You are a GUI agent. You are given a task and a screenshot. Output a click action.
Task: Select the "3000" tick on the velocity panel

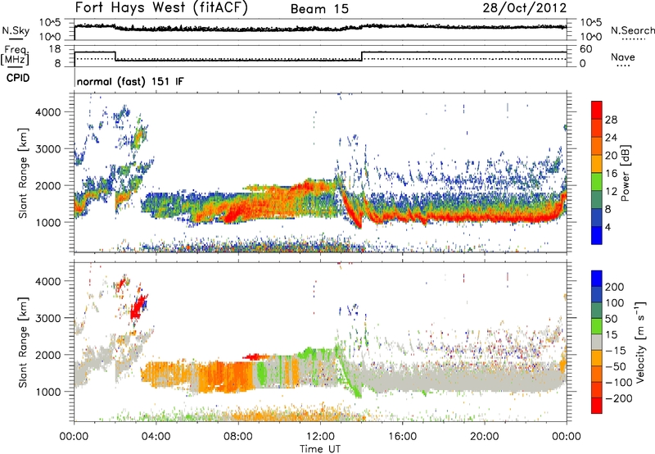coord(48,318)
